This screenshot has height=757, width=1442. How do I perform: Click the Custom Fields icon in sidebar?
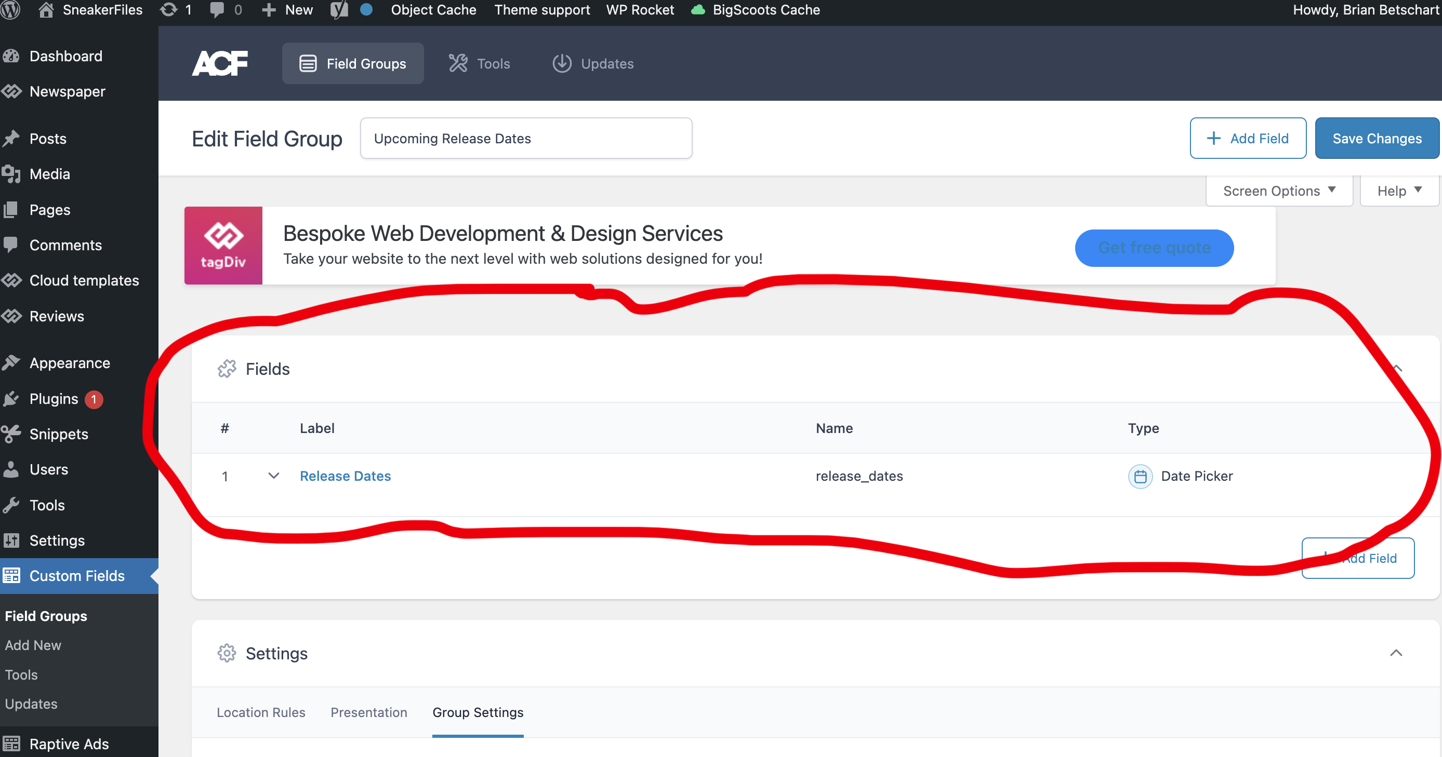[x=11, y=576]
